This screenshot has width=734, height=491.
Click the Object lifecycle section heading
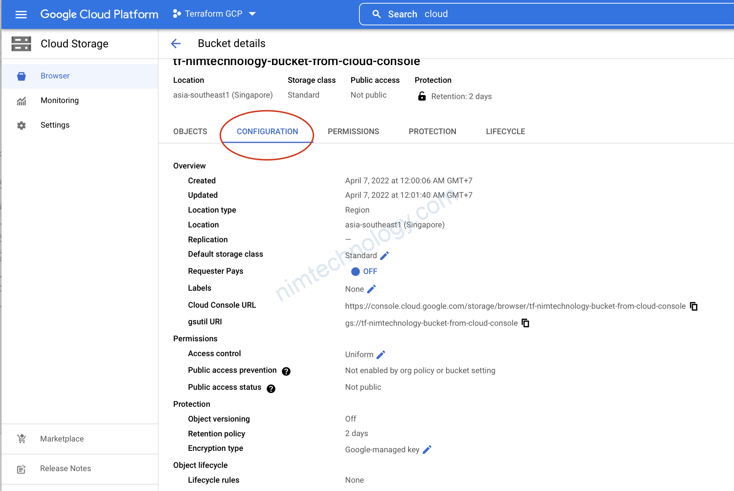tap(200, 465)
